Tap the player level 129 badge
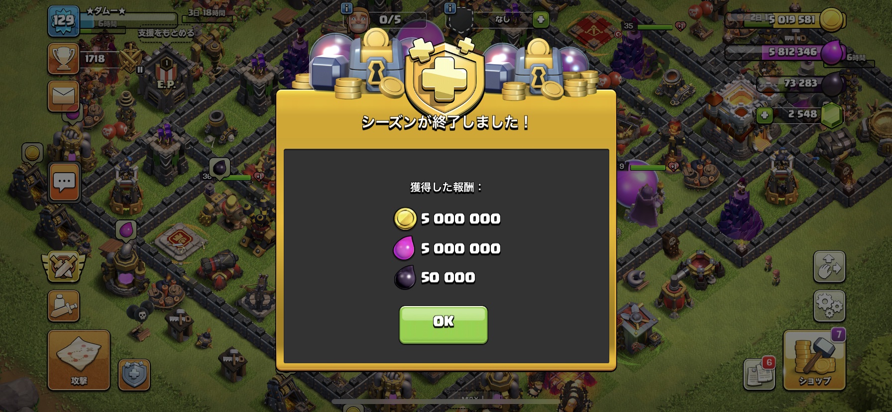 [63, 20]
